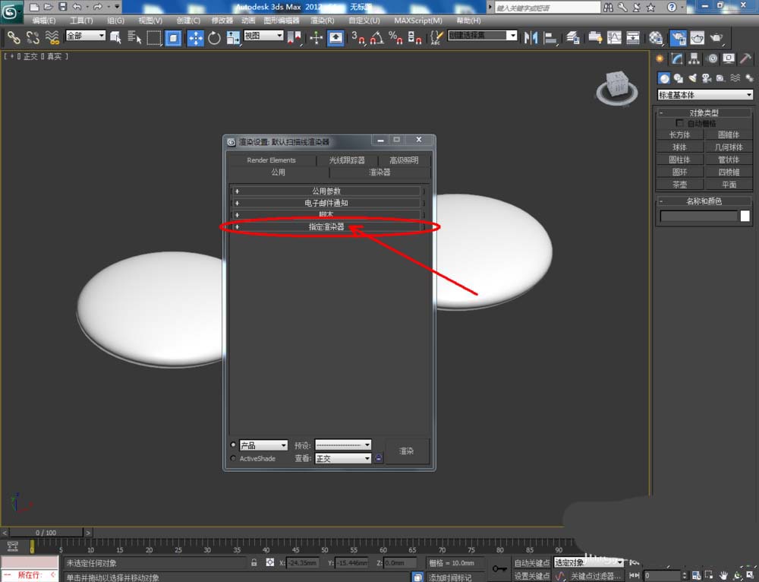759x582 pixels.
Task: Open the 预设 preset dropdown
Action: (x=343, y=445)
